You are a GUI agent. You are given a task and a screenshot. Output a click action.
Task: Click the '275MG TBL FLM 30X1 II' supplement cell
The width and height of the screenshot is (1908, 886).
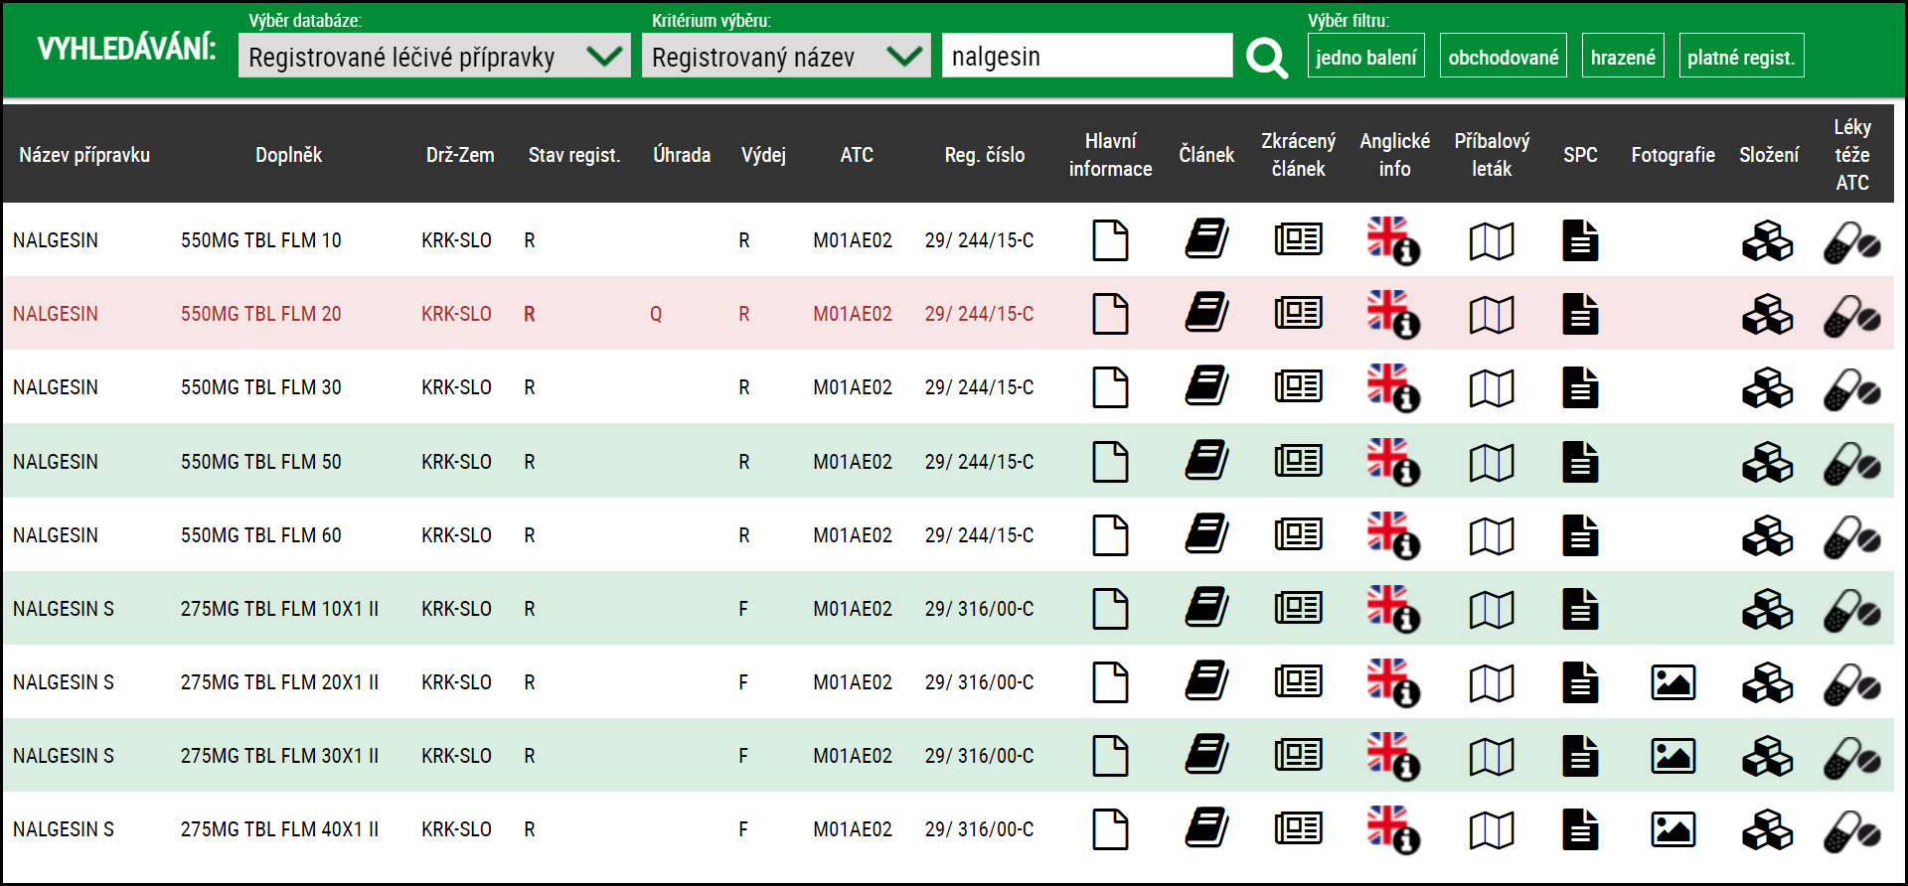[279, 756]
